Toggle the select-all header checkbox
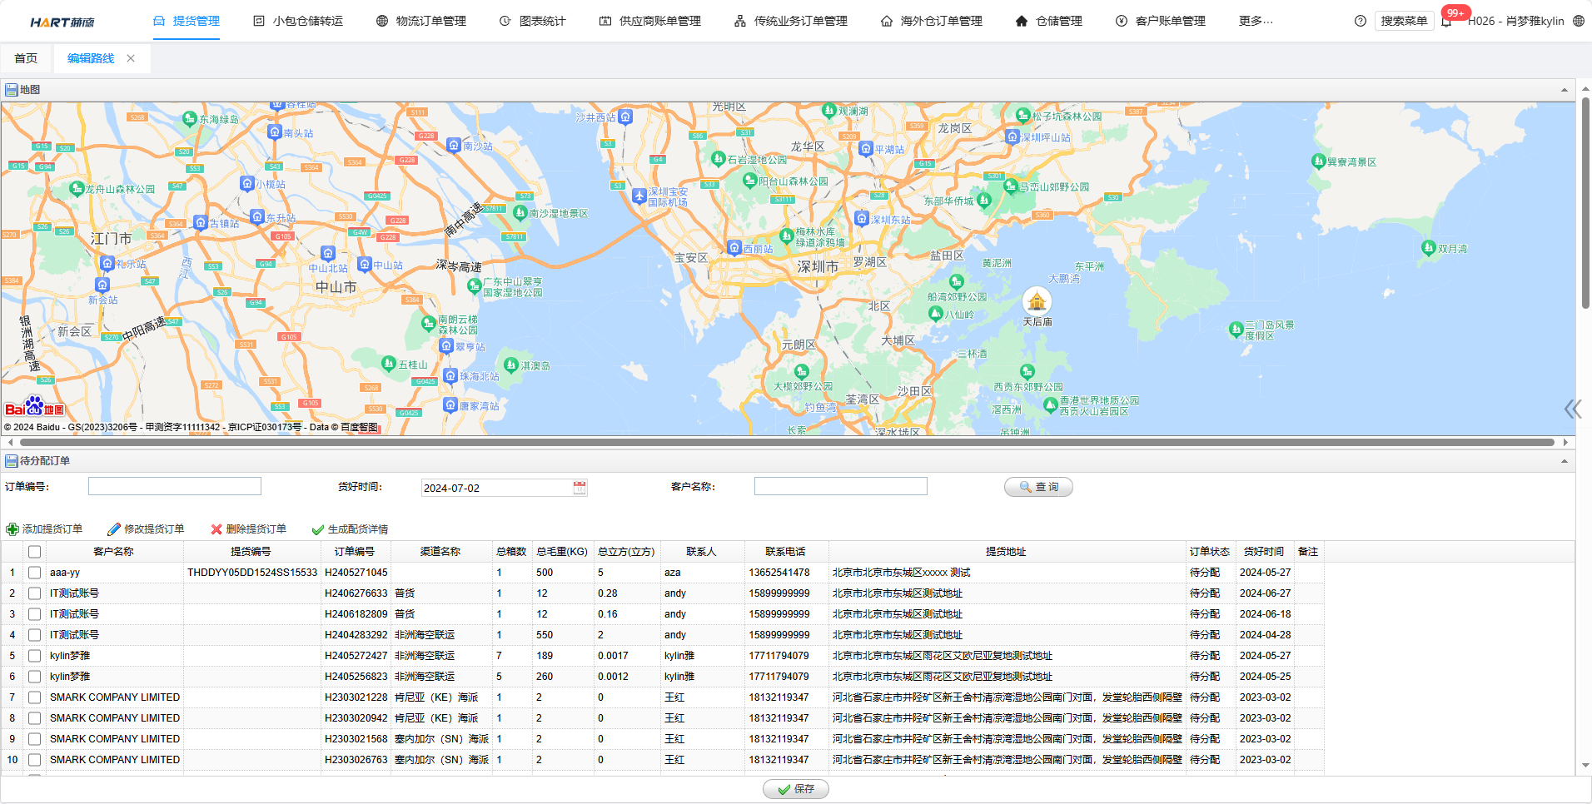 34,552
